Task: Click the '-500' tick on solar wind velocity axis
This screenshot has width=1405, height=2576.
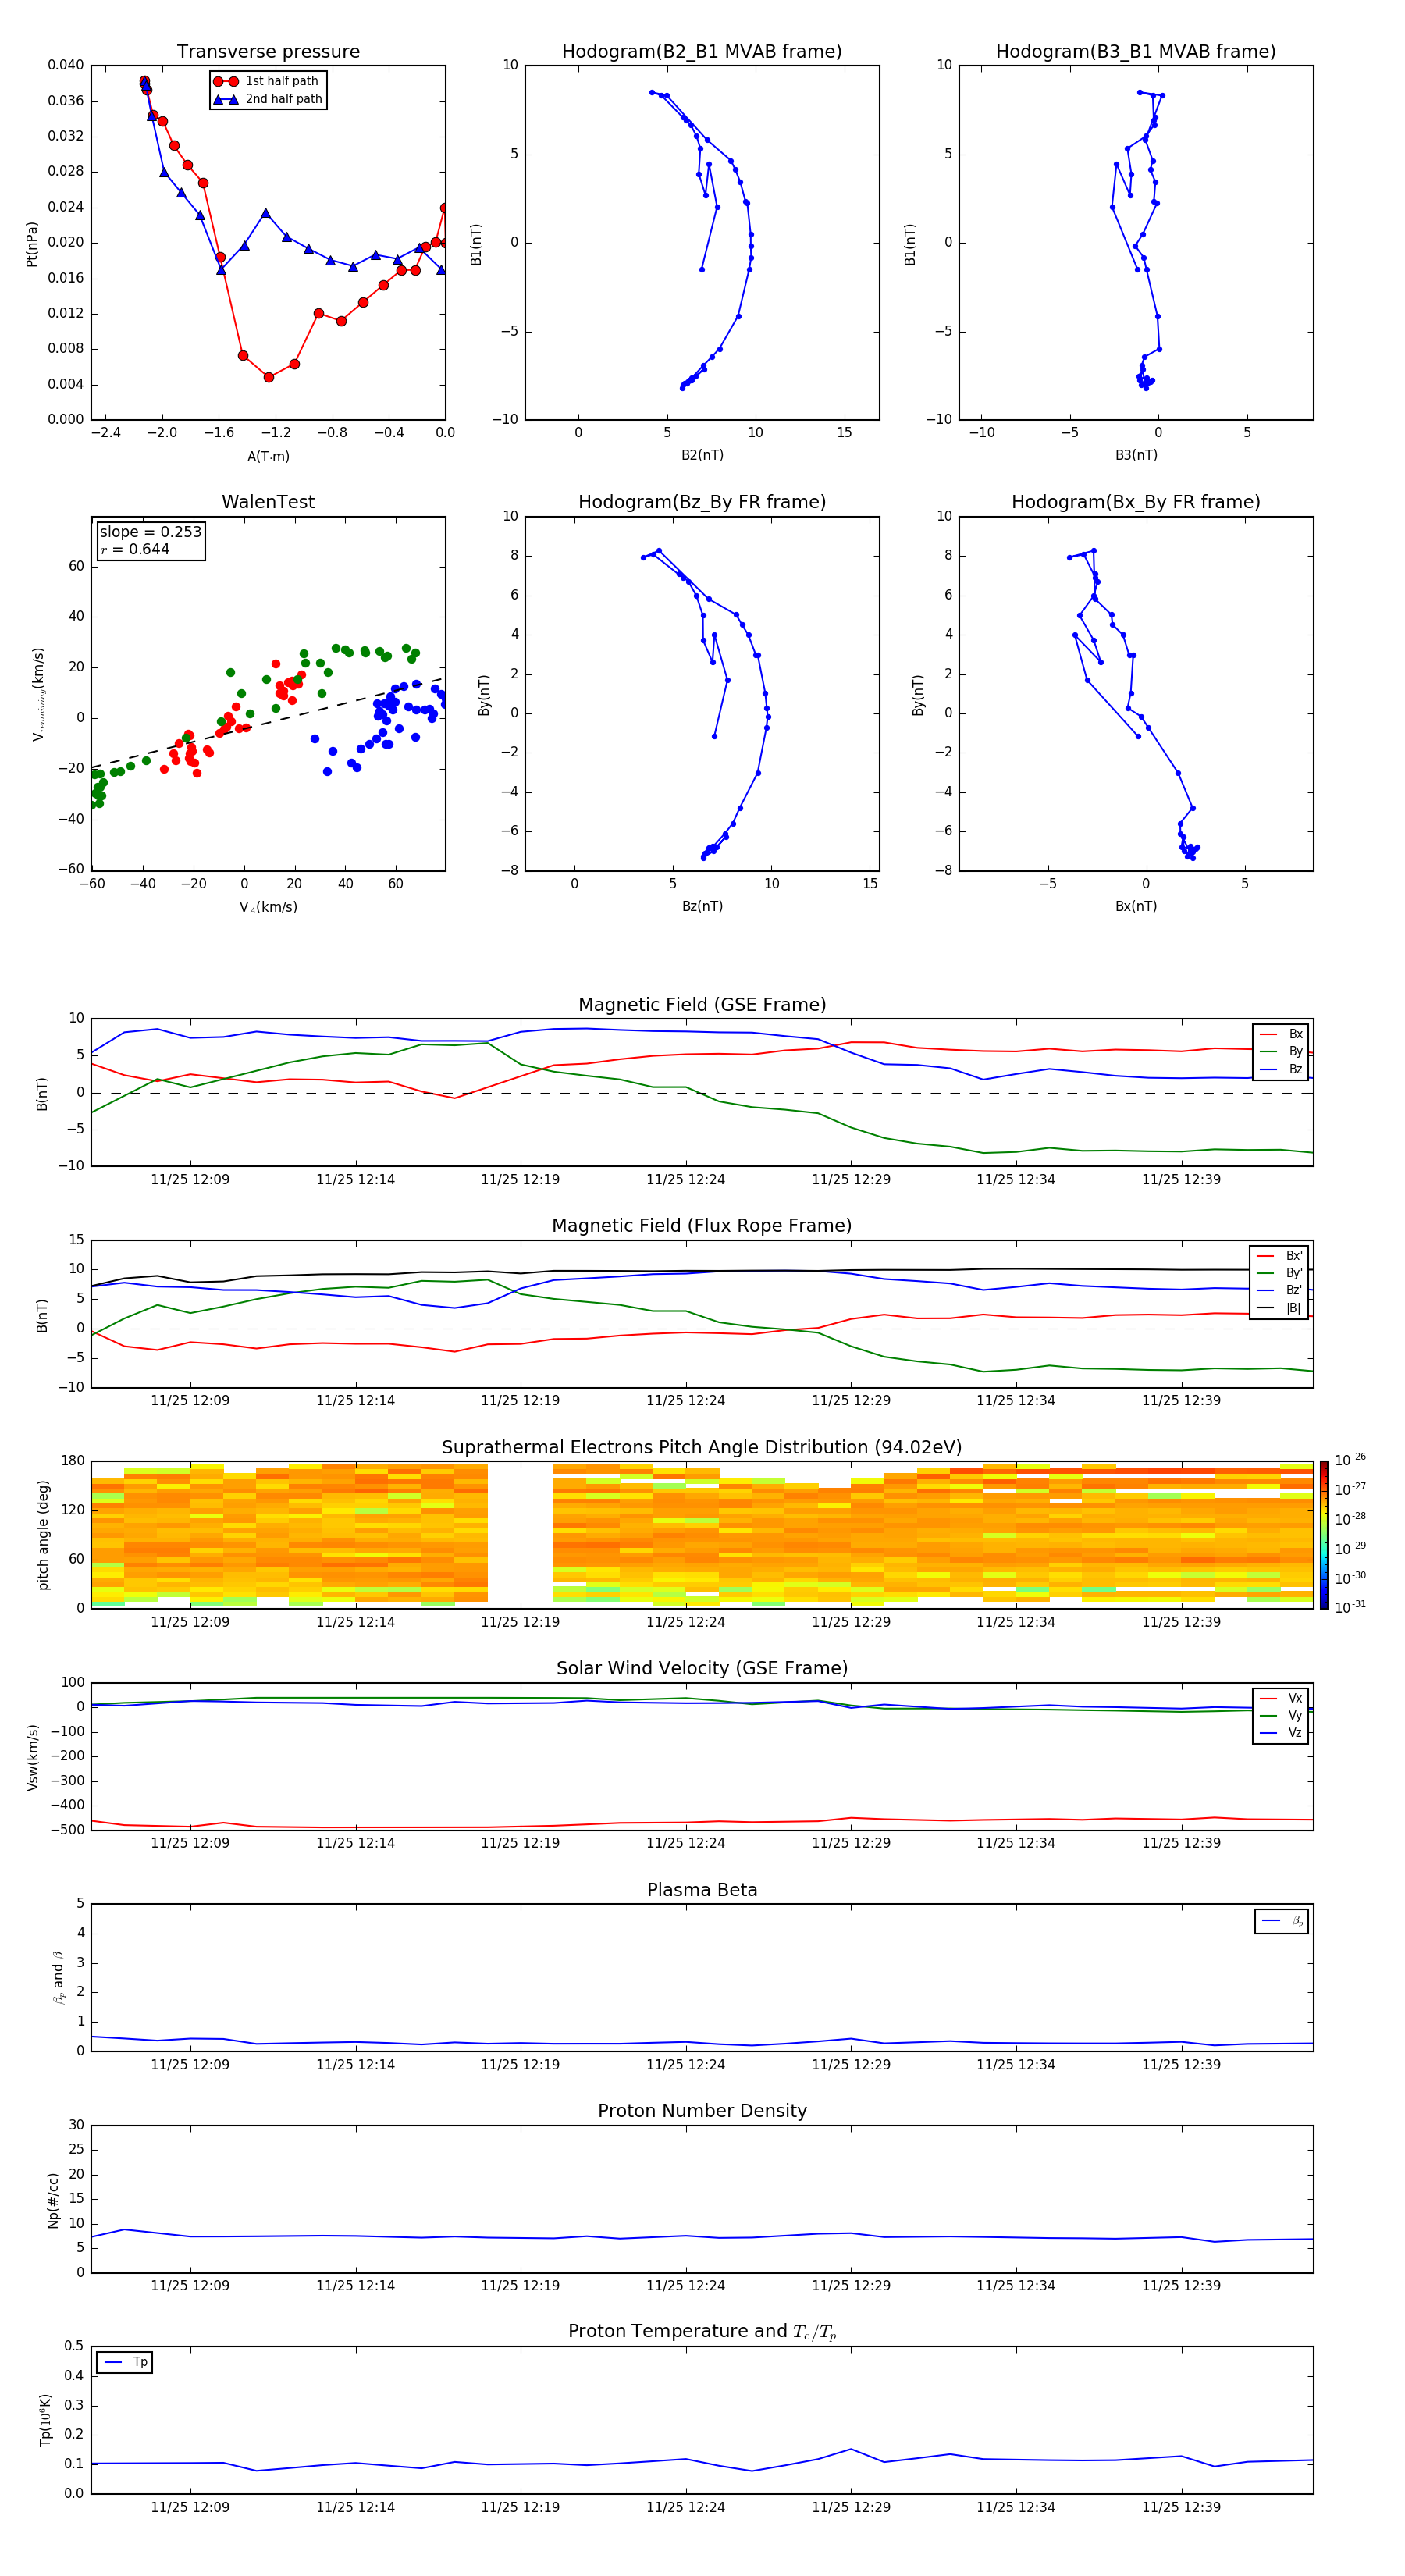Action: [x=68, y=1830]
